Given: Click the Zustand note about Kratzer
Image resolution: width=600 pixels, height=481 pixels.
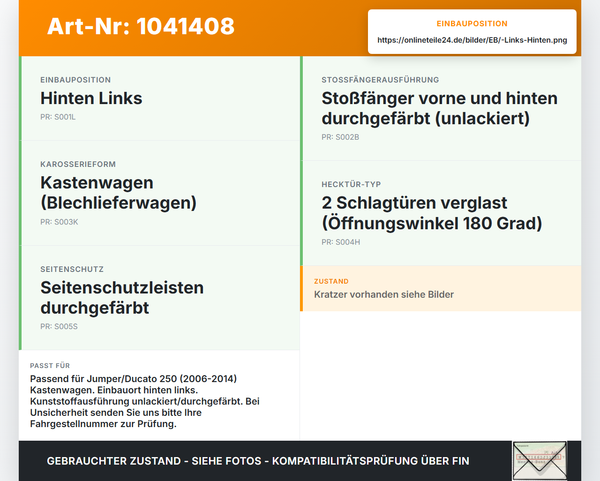Looking at the screenshot, I should 384,294.
